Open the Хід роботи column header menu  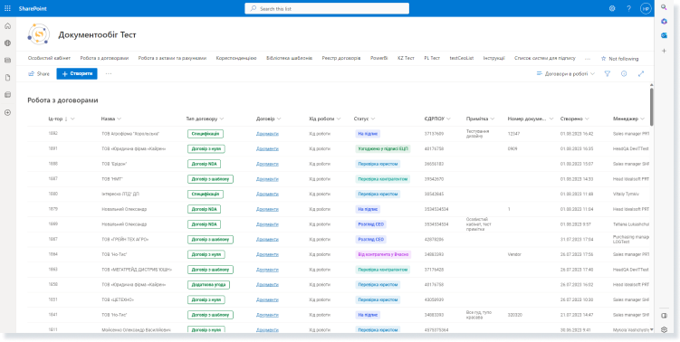[x=325, y=119]
